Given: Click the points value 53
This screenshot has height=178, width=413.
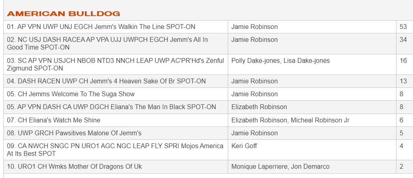Looking at the screenshot, I should click(403, 27).
